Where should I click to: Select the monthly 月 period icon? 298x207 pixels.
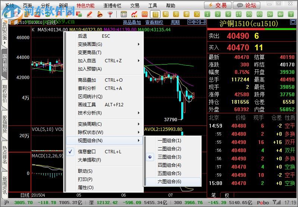point(176,14)
